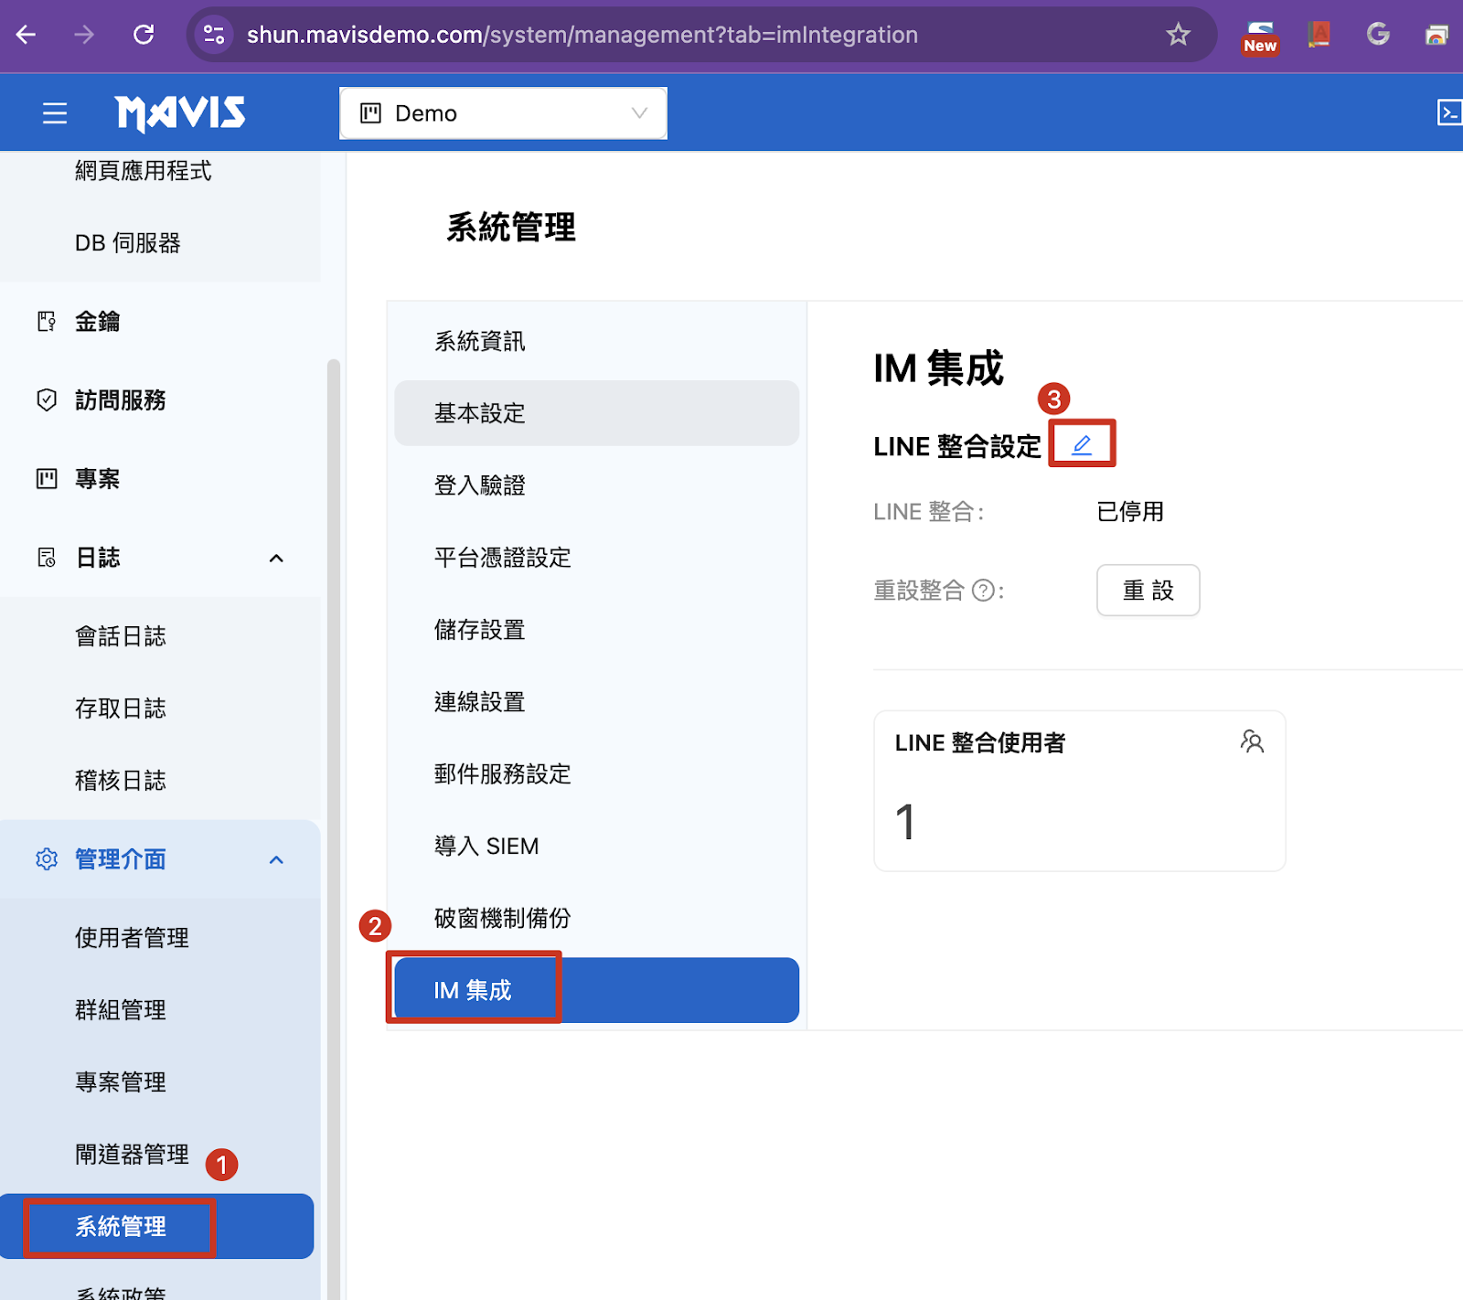Click the log icon beside 日誌

[47, 557]
